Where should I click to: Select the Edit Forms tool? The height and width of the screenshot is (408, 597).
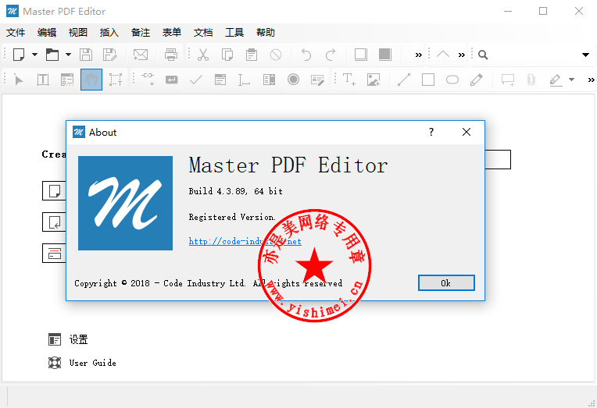point(67,80)
